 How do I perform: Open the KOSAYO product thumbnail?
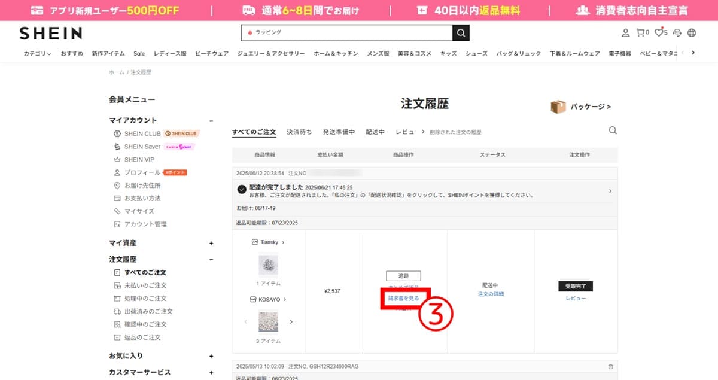point(268,322)
